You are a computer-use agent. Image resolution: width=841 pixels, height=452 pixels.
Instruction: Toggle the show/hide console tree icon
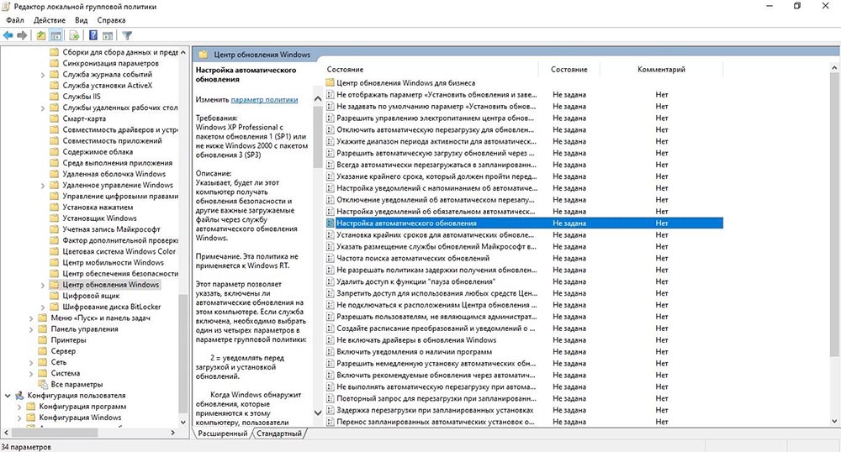tap(56, 35)
